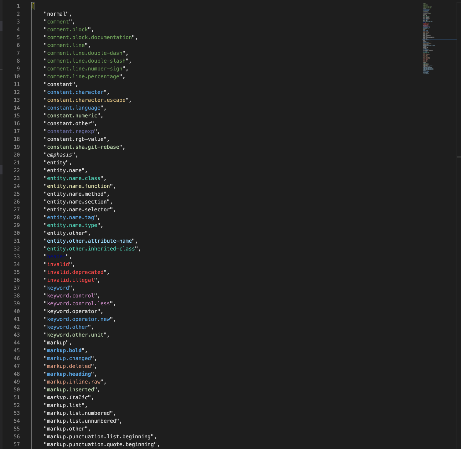Click "constant.character.escape" text
Viewport: 461px width, 449px height.
(86, 100)
